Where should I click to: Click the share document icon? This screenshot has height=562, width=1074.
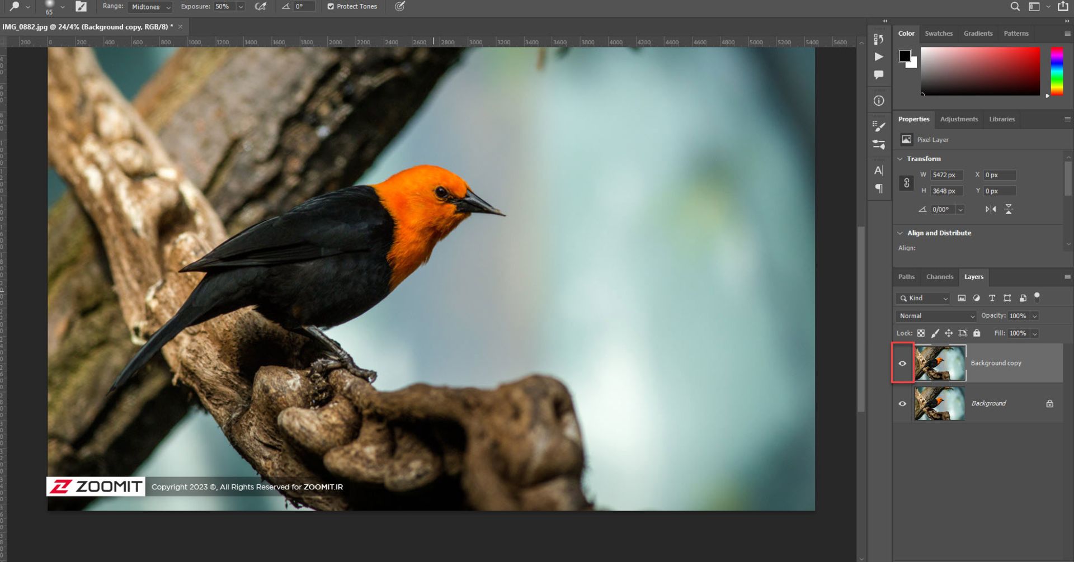(x=1063, y=7)
